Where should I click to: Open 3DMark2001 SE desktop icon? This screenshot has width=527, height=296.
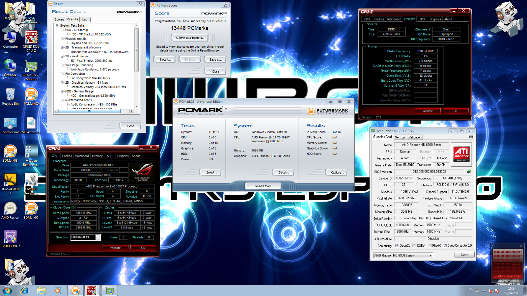(x=11, y=184)
